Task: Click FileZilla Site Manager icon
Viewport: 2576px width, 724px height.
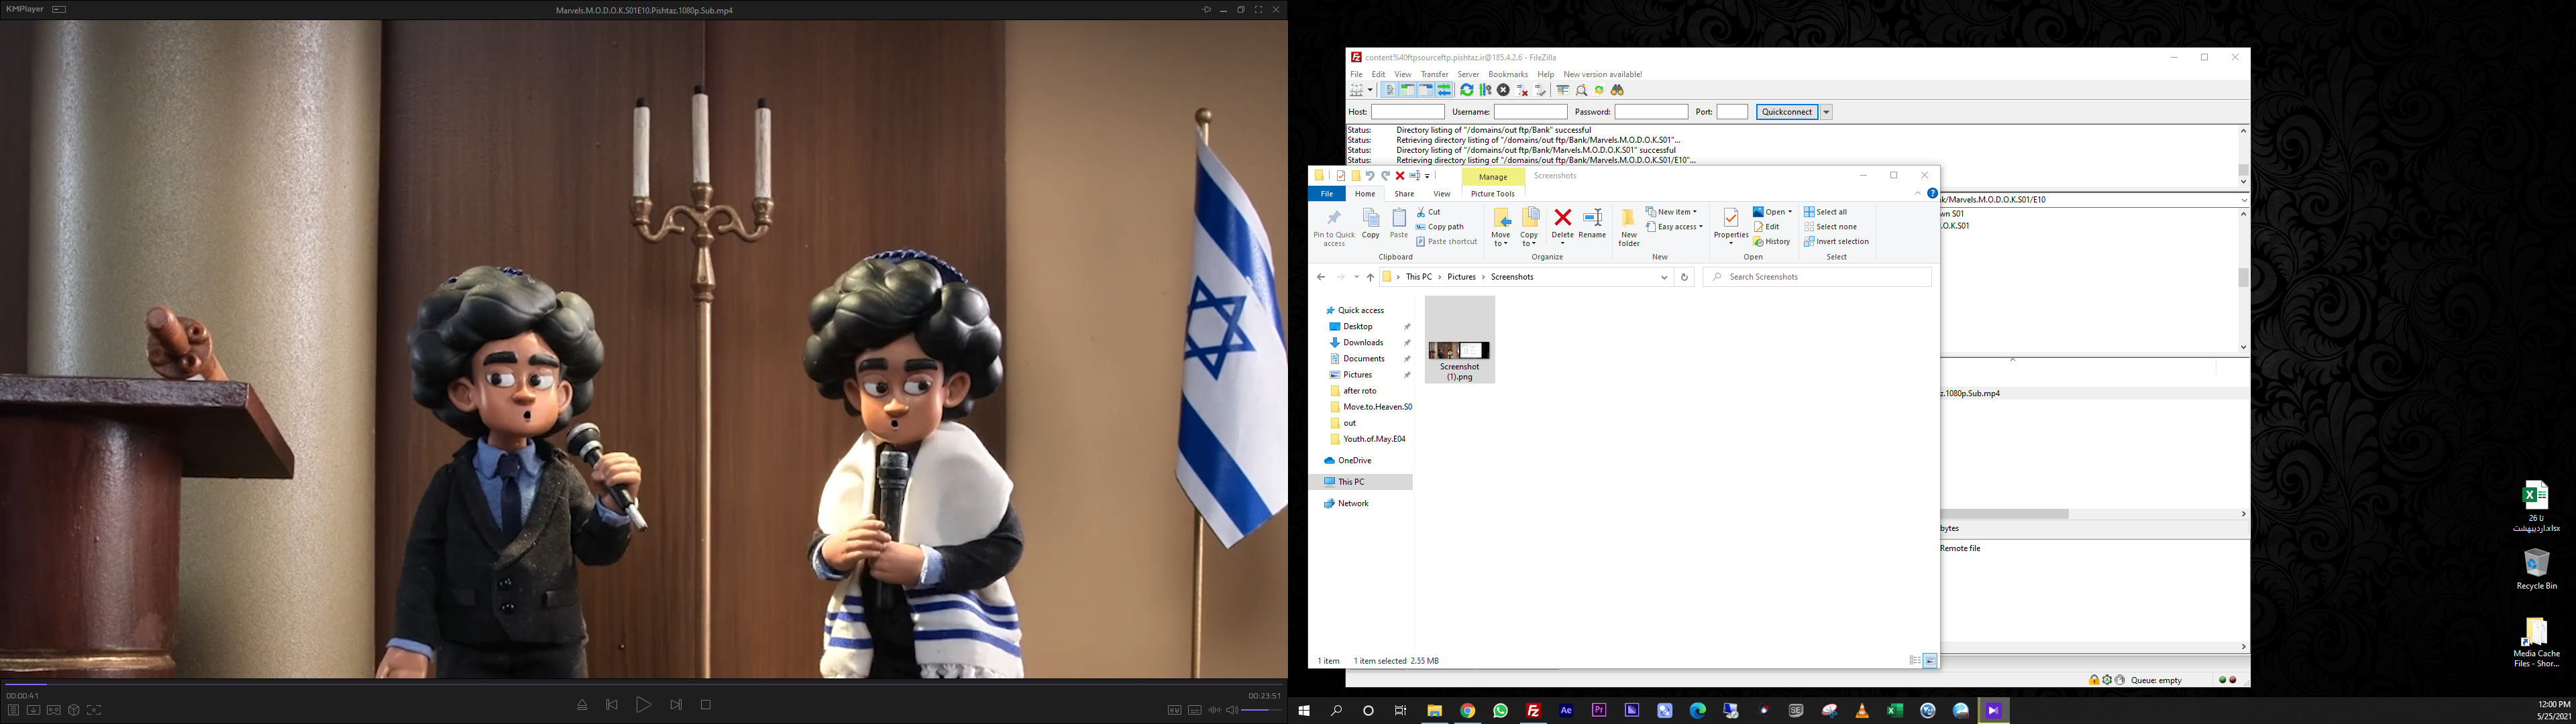Action: (x=1357, y=90)
